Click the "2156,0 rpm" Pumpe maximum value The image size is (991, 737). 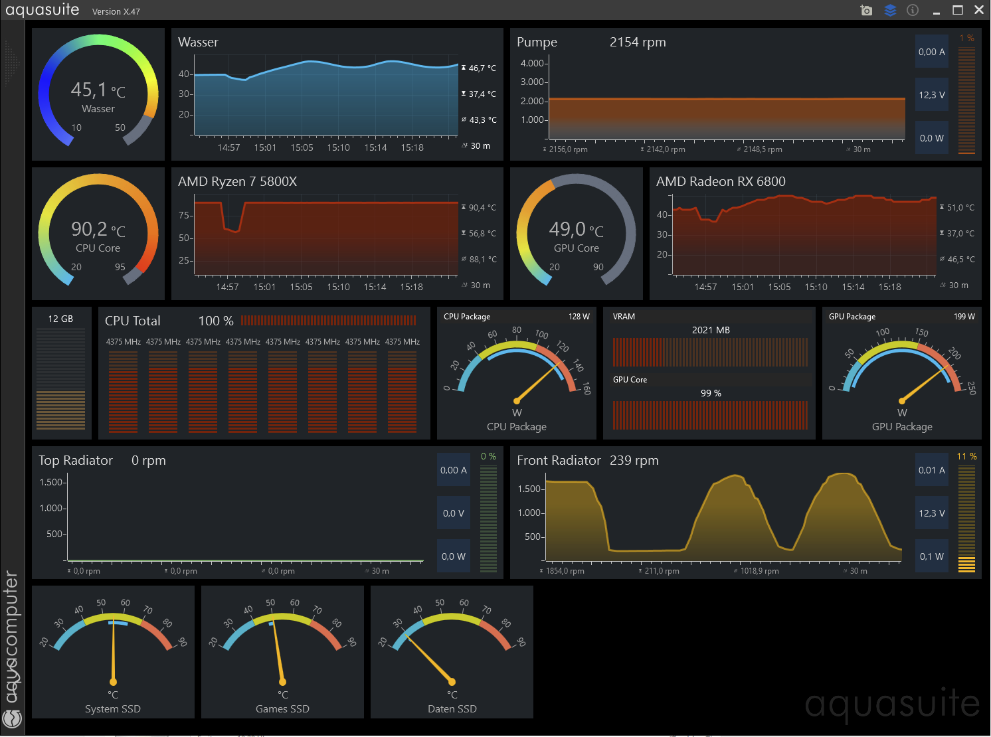pos(568,149)
